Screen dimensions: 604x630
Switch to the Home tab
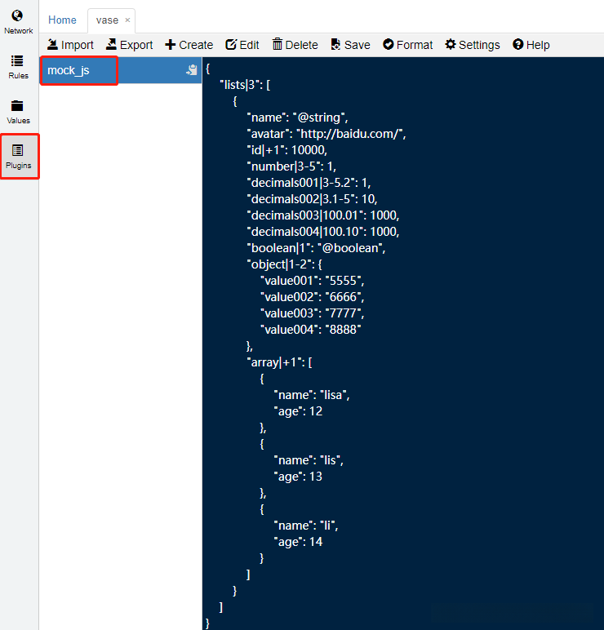62,20
